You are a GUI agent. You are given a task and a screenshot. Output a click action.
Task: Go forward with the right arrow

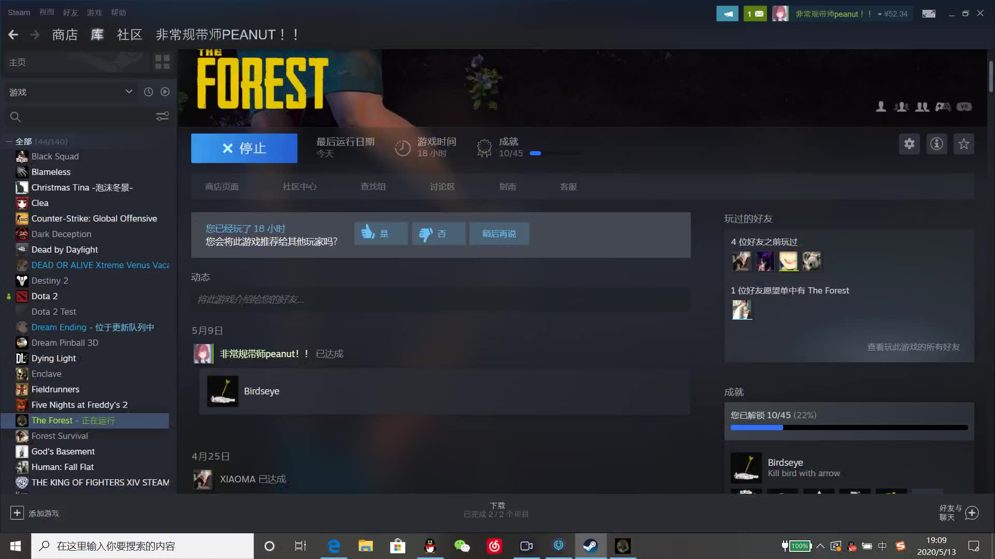click(35, 35)
